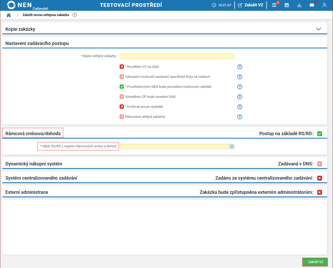Click the download tray icon
Image resolution: width=333 pixels, height=268 pixels.
point(299,5)
